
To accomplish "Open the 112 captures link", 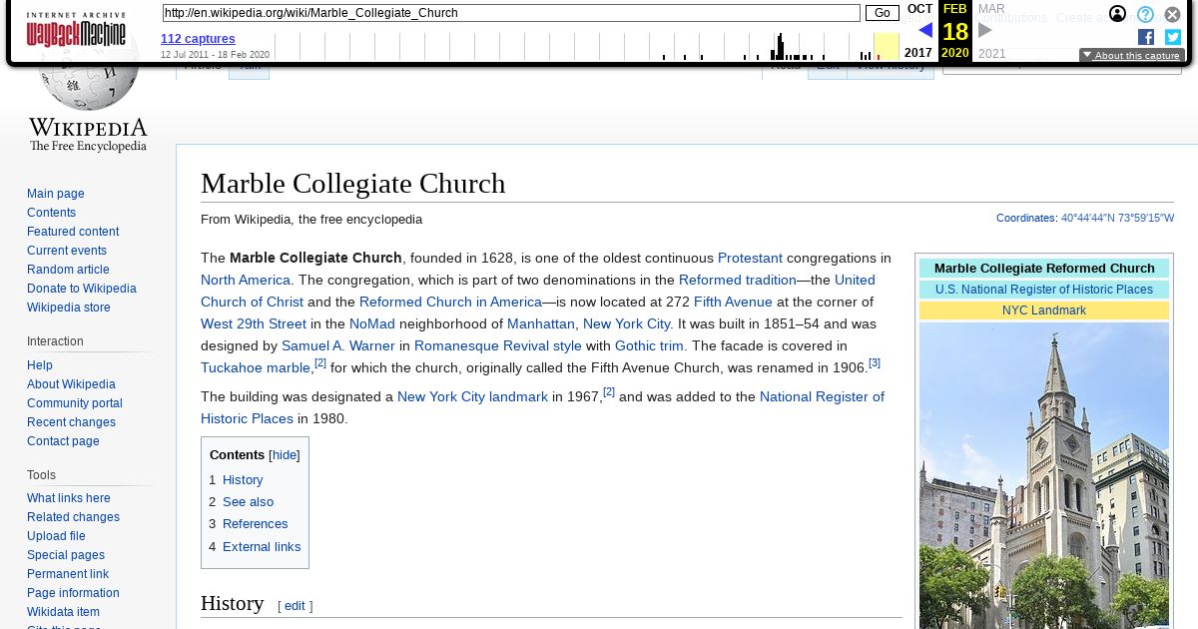I will [x=198, y=39].
